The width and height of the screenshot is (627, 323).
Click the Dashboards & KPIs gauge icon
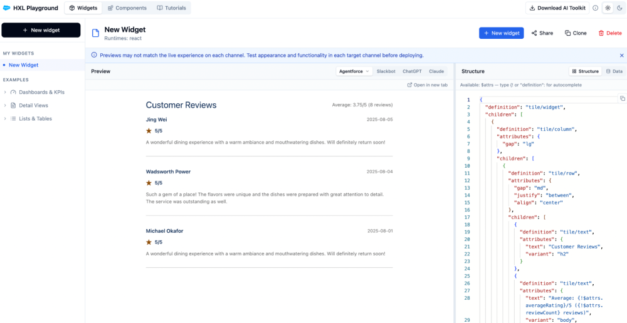click(x=13, y=92)
